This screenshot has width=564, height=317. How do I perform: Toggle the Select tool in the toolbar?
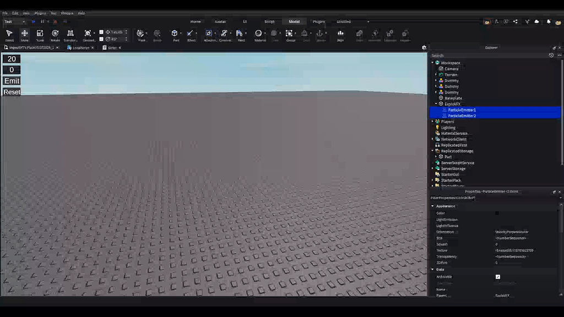[x=9, y=34]
